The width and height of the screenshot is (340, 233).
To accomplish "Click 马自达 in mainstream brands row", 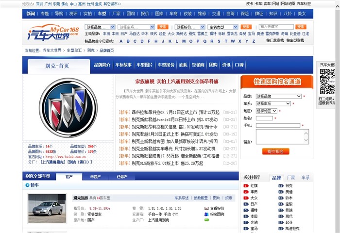I will pos(135,33).
